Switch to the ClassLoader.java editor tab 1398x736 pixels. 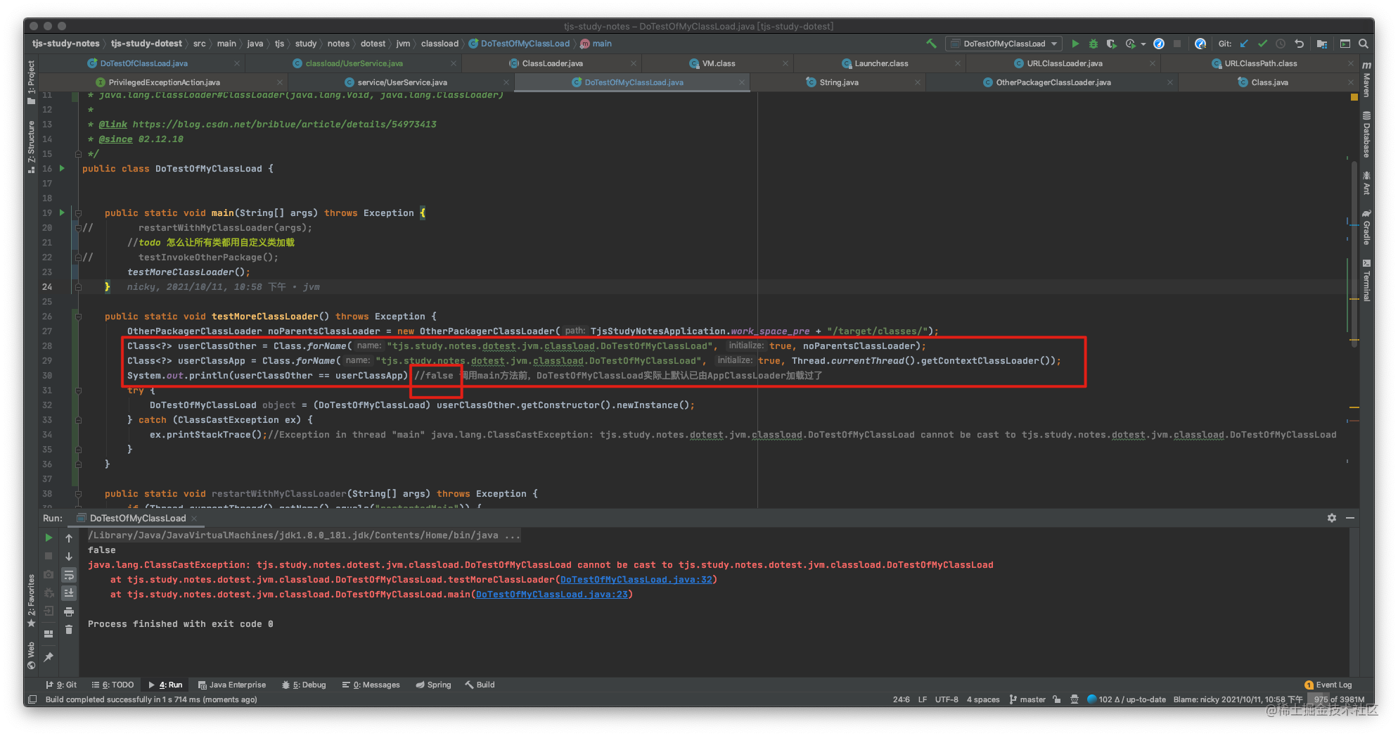pyautogui.click(x=552, y=63)
